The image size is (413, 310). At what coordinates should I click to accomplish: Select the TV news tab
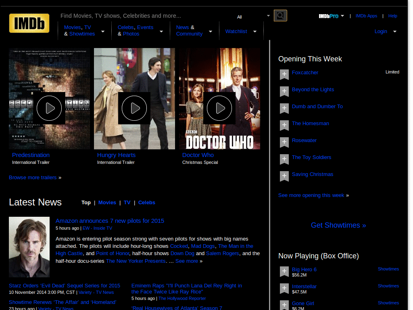tap(127, 203)
